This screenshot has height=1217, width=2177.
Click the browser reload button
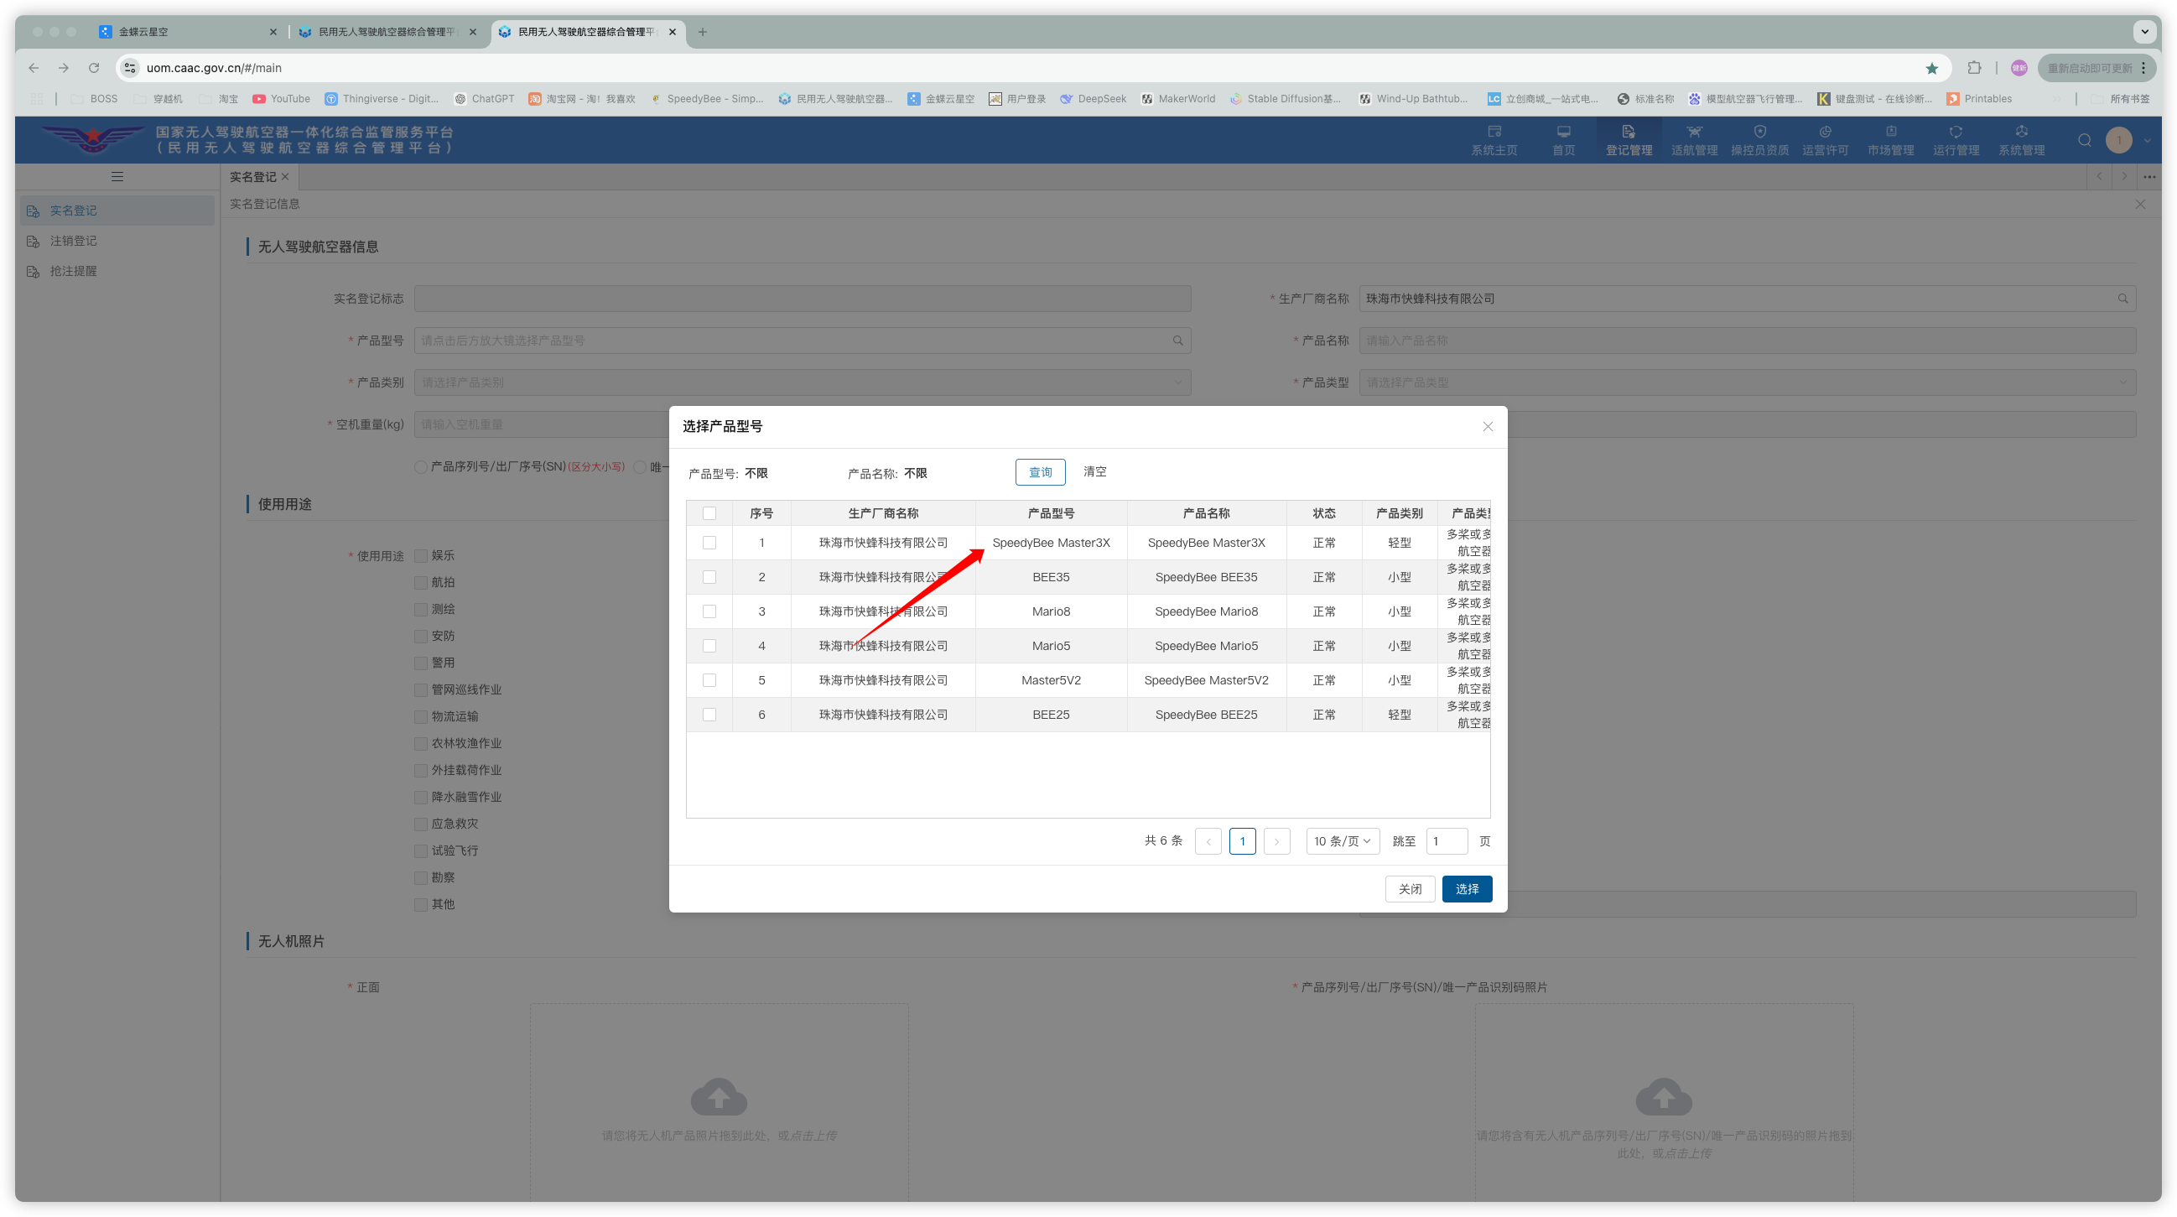click(x=94, y=68)
